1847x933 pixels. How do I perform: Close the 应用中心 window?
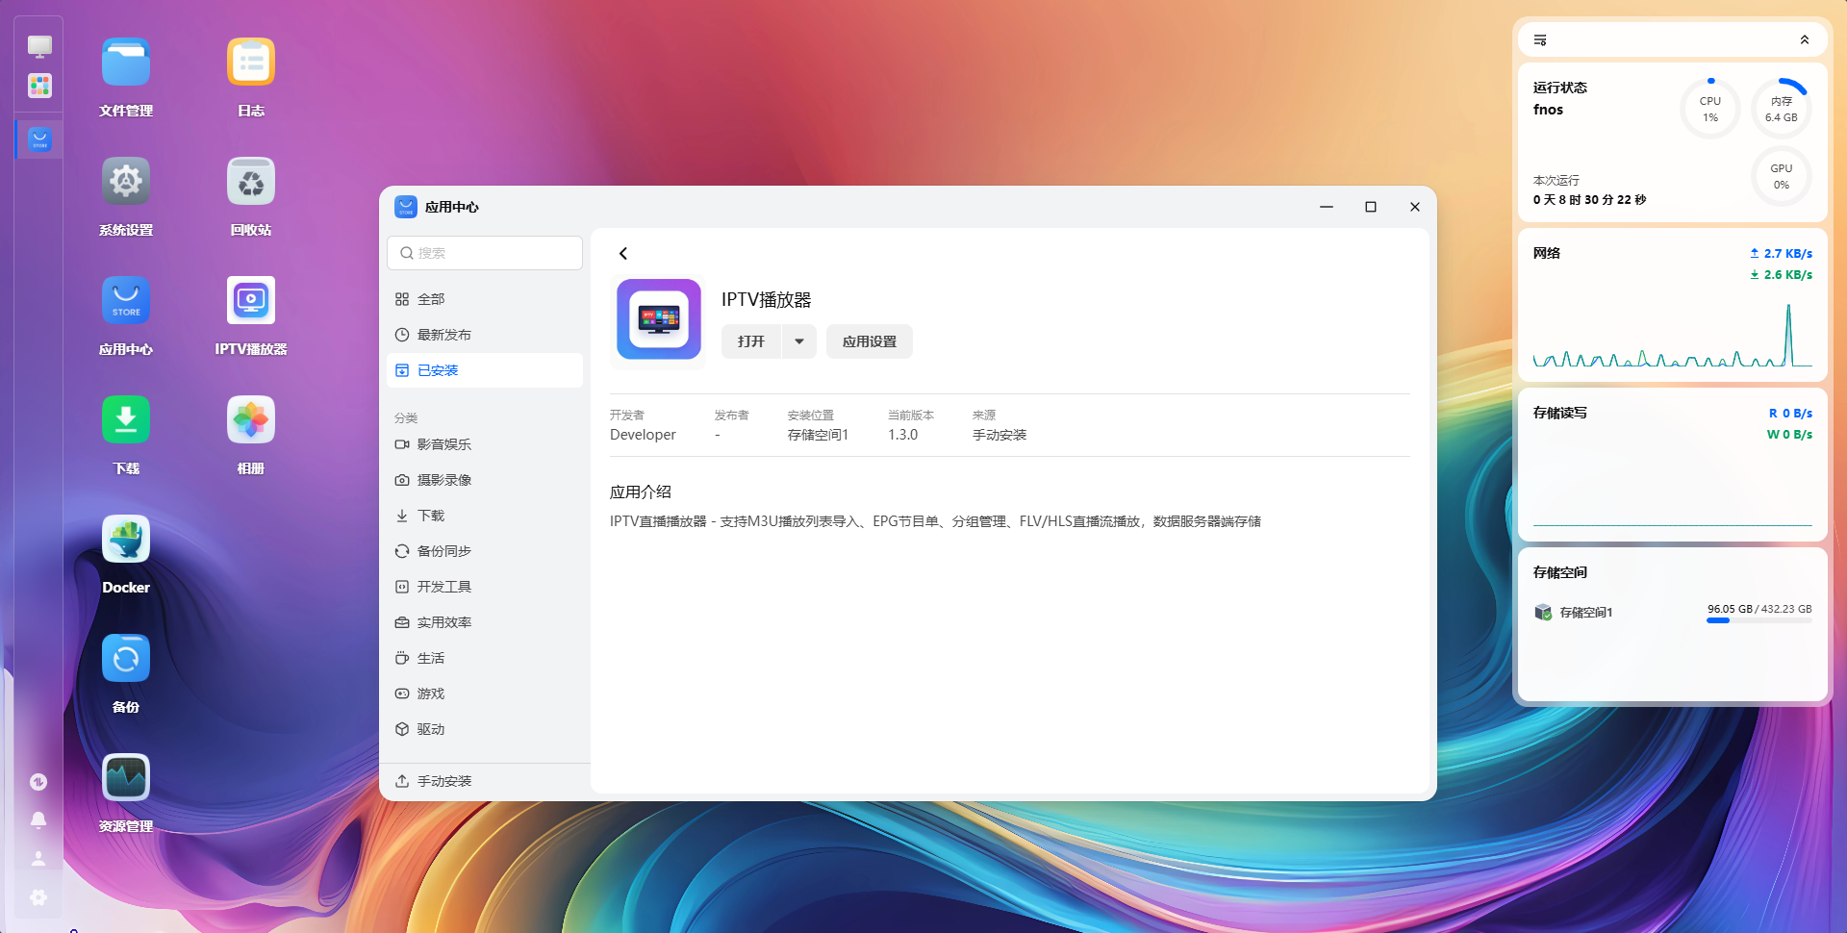coord(1415,207)
